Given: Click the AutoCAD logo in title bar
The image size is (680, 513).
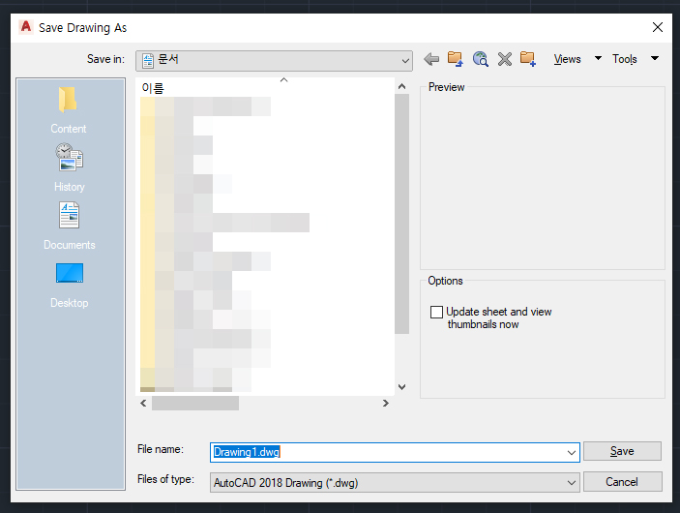Looking at the screenshot, I should [26, 27].
